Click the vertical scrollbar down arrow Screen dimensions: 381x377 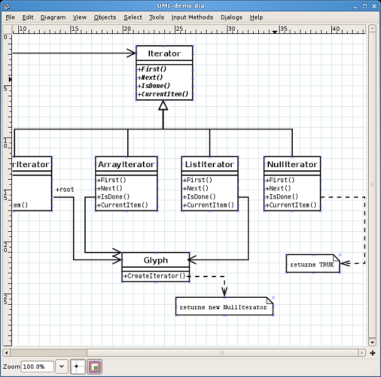(x=372, y=342)
